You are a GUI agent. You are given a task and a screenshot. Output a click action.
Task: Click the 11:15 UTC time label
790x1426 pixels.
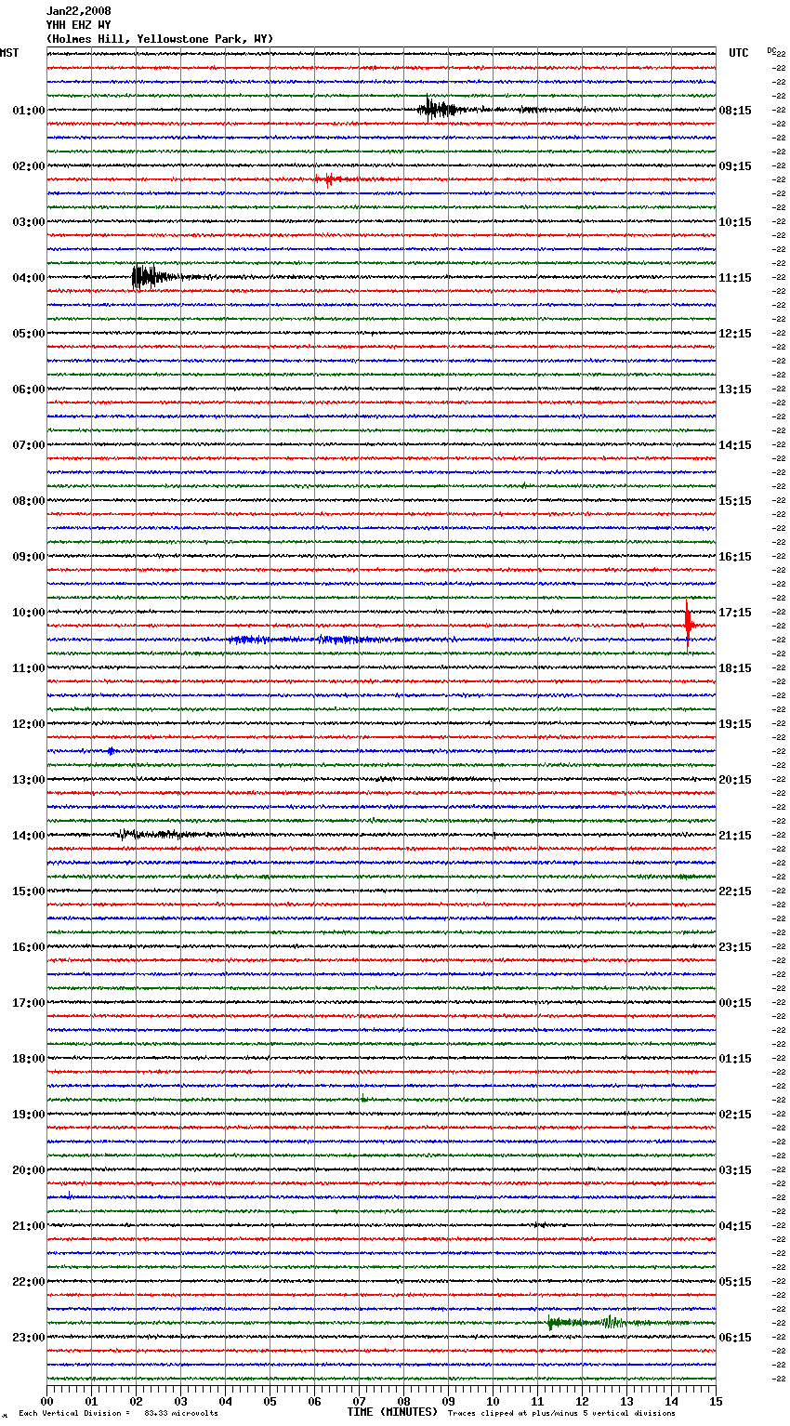(735, 278)
